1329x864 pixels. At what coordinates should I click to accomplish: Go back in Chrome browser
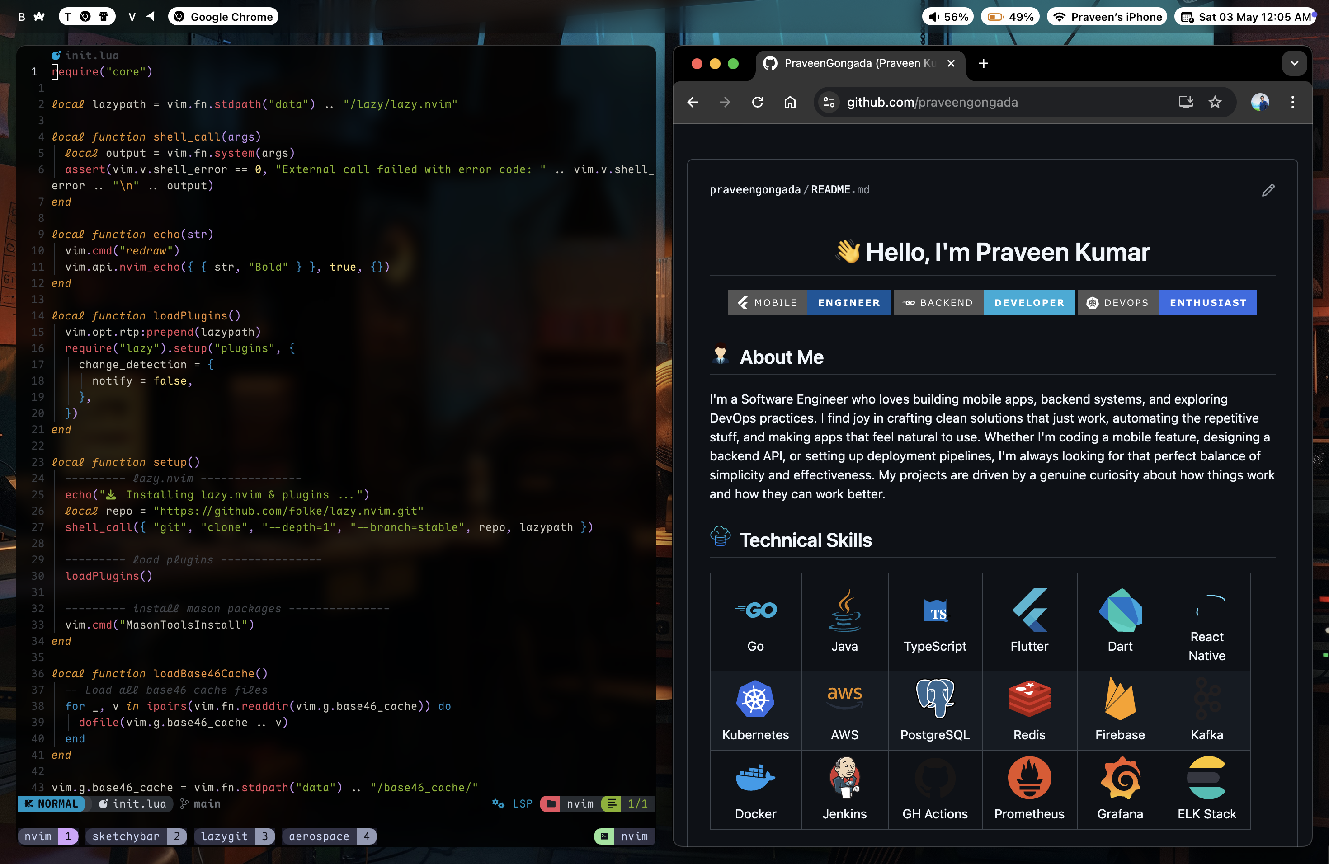click(x=693, y=102)
